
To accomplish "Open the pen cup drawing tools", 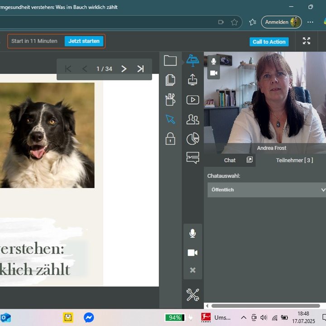I will 170,100.
